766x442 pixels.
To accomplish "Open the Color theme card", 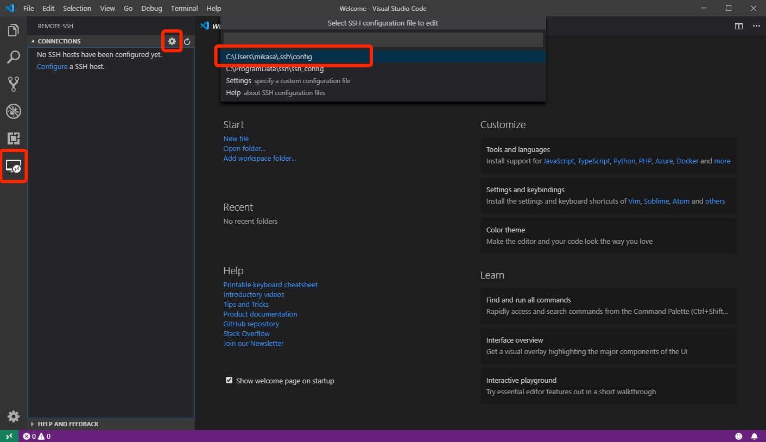I will [x=609, y=236].
